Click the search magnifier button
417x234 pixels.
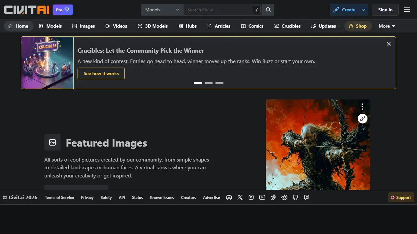[268, 10]
